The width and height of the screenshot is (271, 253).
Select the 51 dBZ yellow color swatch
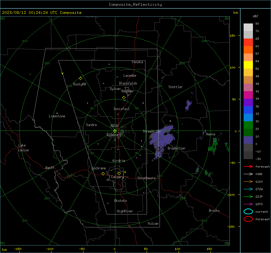tap(248, 65)
